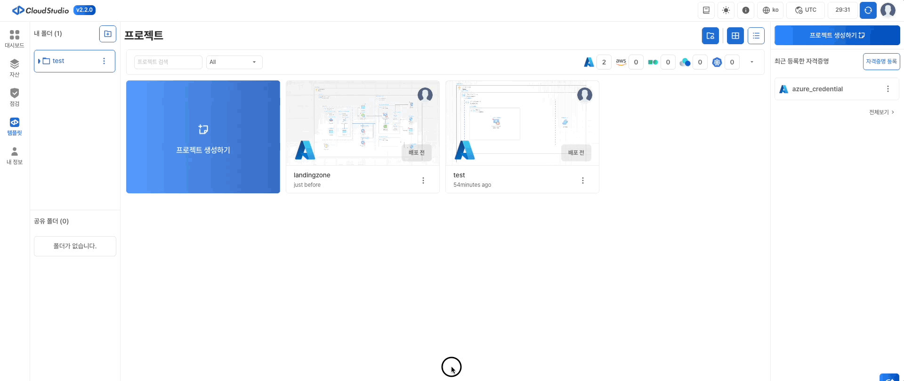
Task: Switch to list view layout
Action: [756, 36]
